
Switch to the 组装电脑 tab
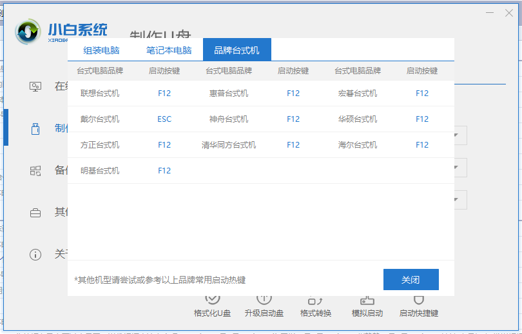click(x=101, y=50)
